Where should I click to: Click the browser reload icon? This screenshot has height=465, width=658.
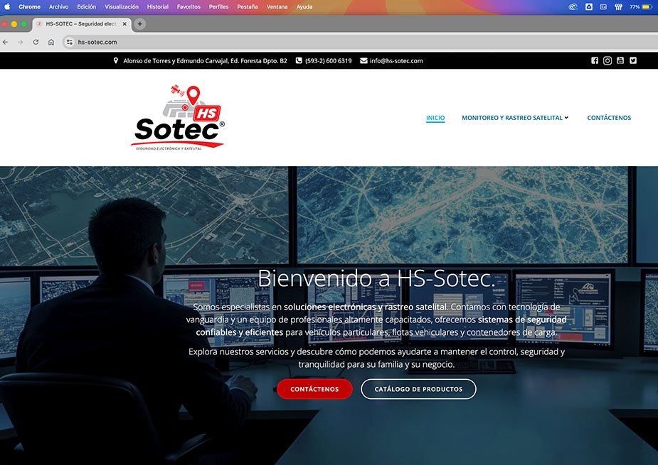(36, 42)
